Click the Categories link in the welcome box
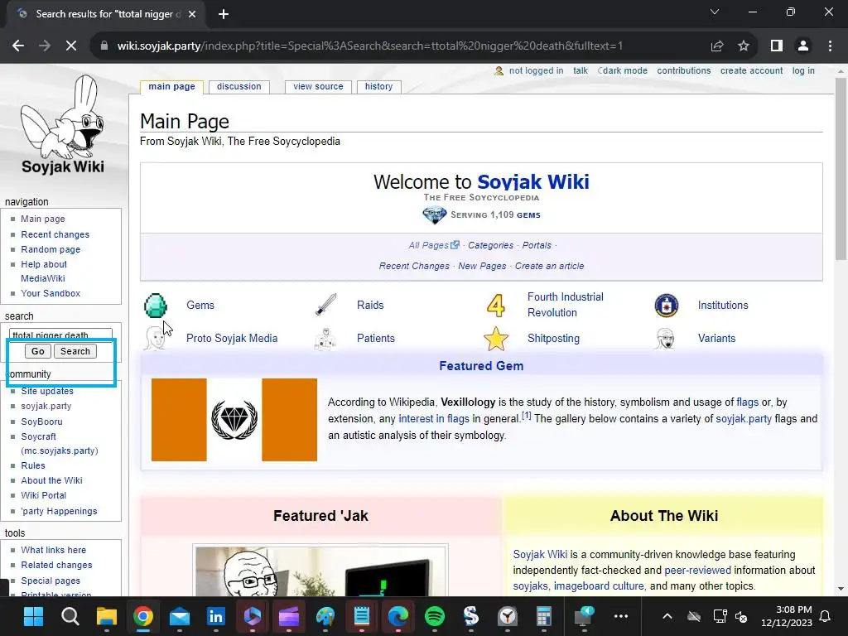This screenshot has height=636, width=848. click(x=490, y=245)
